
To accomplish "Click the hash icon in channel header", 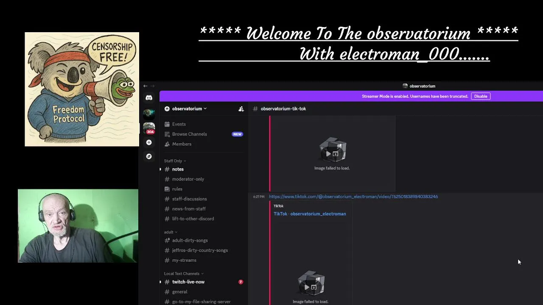I will (x=255, y=109).
